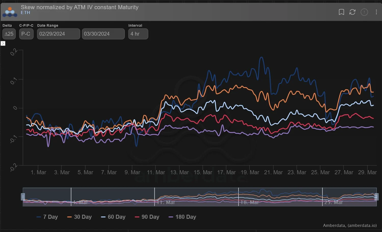Toggle the 60 Day series in legend
The height and width of the screenshot is (232, 382).
tap(113, 217)
